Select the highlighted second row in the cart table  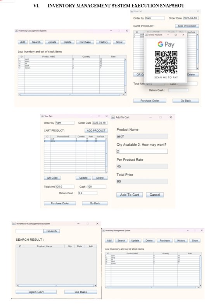pos(74,141)
